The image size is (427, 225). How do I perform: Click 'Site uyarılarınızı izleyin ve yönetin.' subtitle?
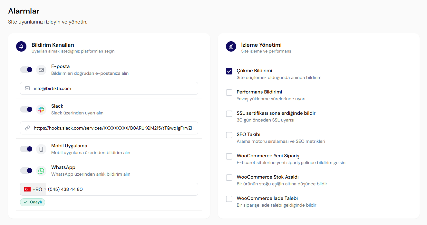click(x=48, y=22)
